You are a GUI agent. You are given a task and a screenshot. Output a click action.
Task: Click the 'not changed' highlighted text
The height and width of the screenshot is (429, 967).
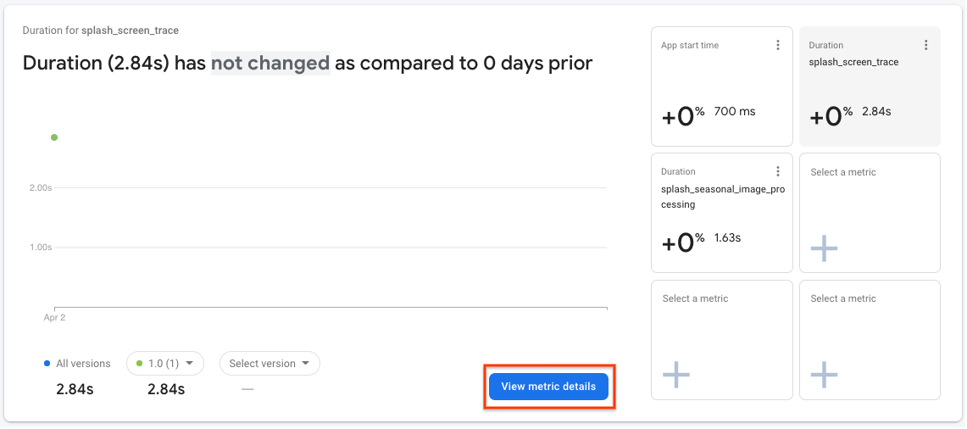click(x=270, y=63)
